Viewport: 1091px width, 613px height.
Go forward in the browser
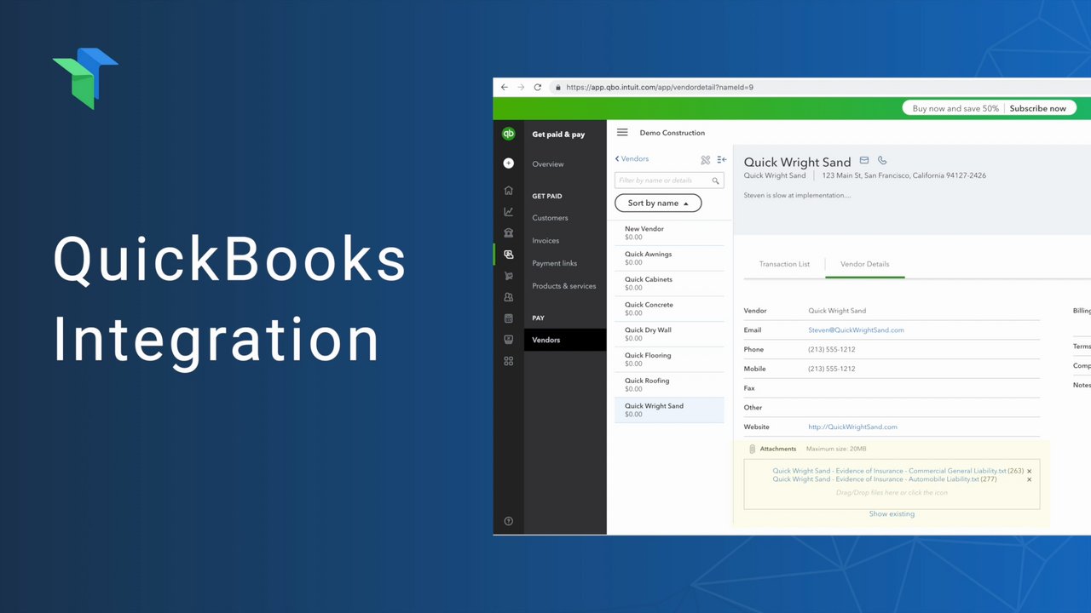521,87
